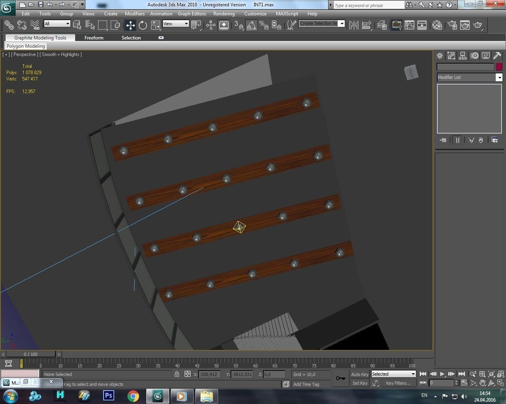The height and width of the screenshot is (404, 506).
Task: Click the object color swatch
Action: [x=499, y=67]
